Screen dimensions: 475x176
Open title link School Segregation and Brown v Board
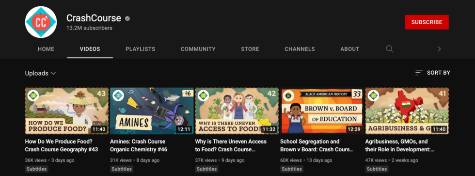[x=317, y=145]
